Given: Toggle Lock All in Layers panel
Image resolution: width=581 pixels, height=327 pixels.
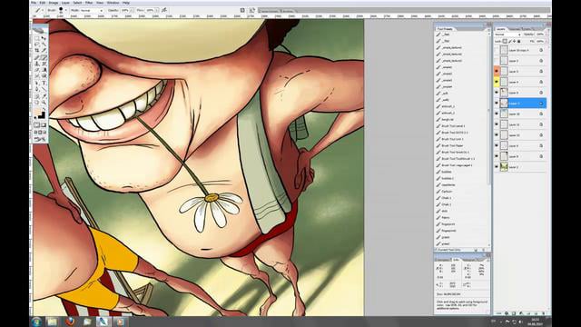Looking at the screenshot, I should click(518, 42).
